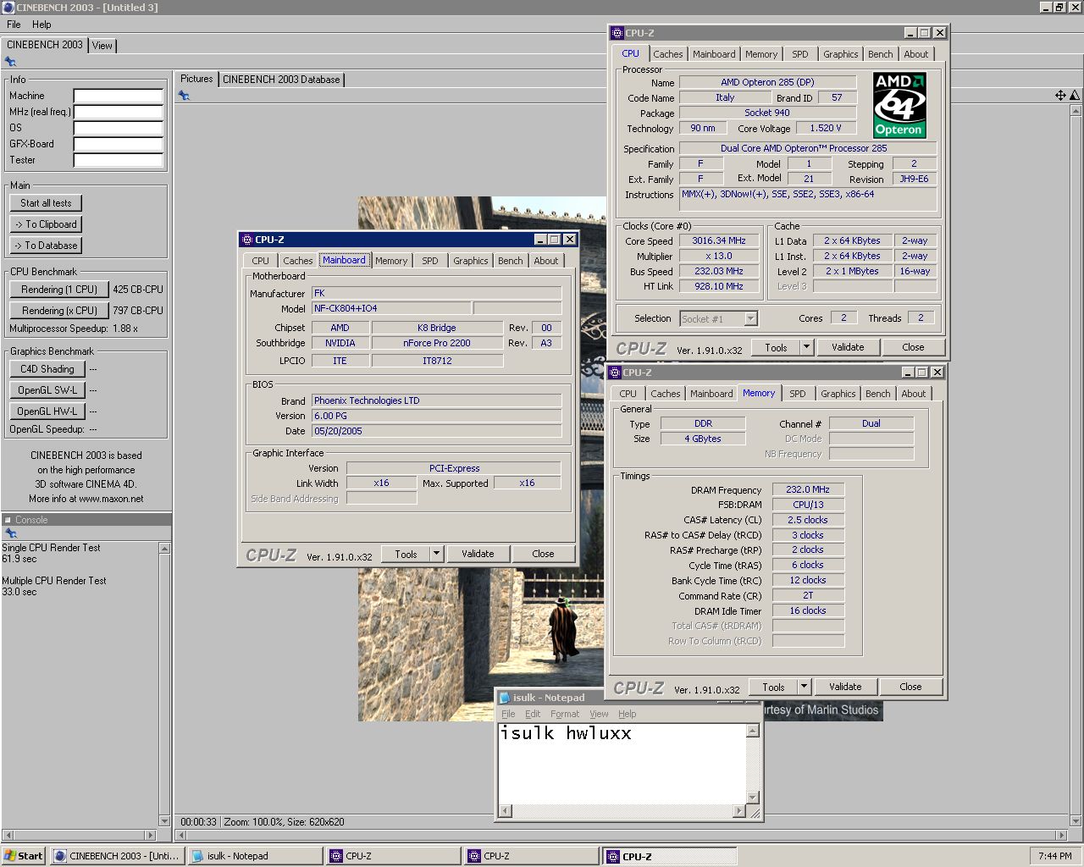Click Console scrollbar down arrow
This screenshot has height=867, width=1084.
164,820
